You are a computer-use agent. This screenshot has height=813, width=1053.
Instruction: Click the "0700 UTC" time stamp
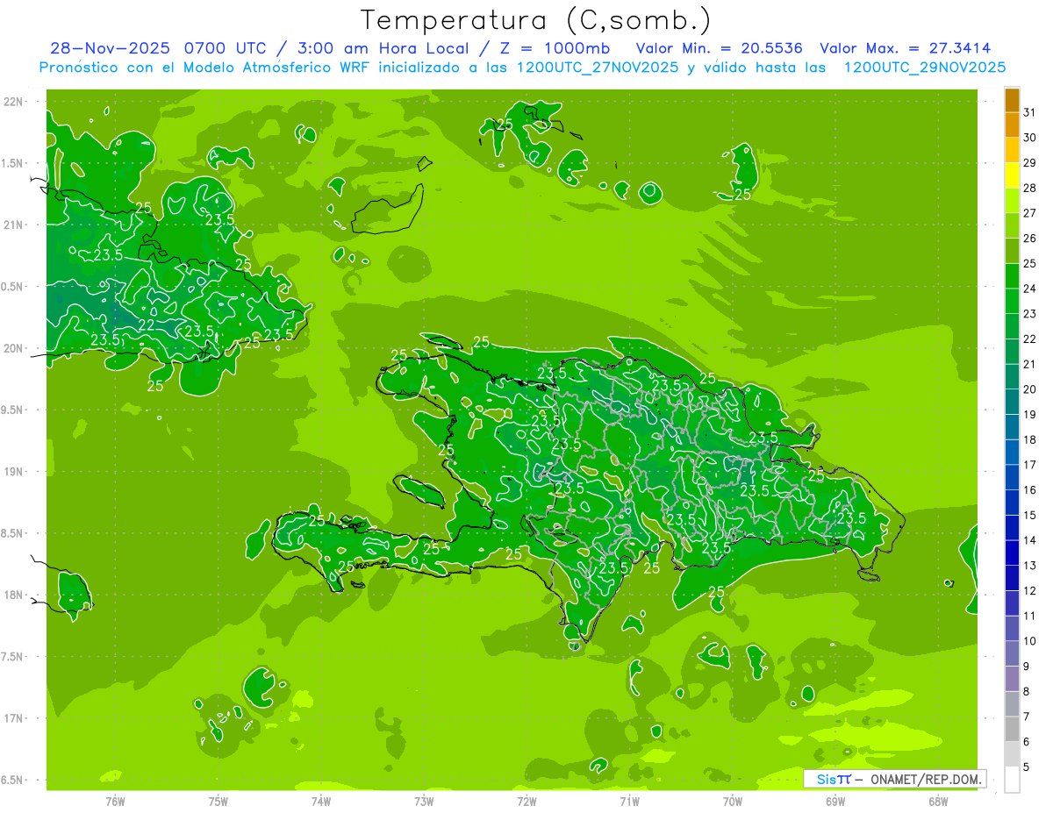click(x=226, y=47)
